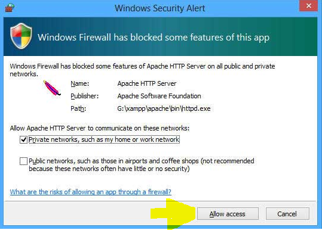Click the Windows security shield icon
322x230 pixels.
point(21,36)
